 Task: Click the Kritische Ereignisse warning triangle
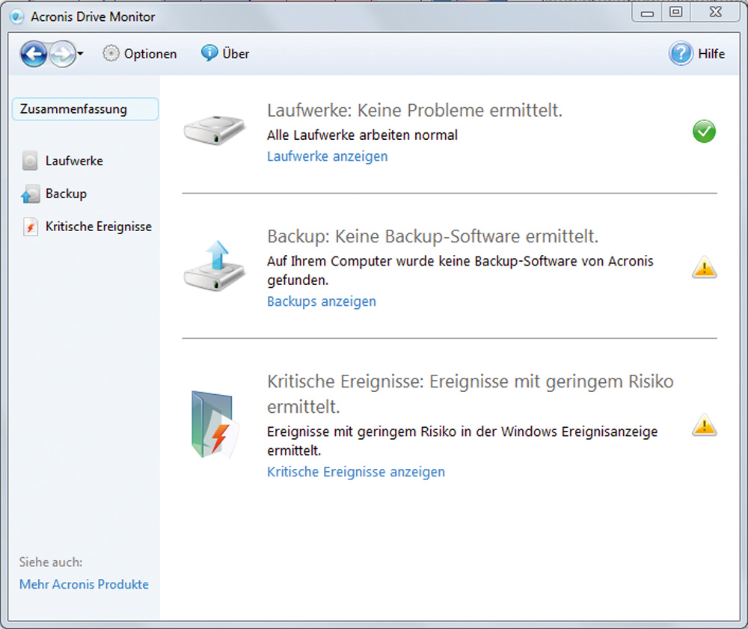pyautogui.click(x=704, y=426)
